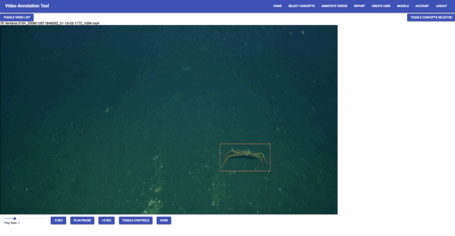Screen dimensions: 455x236
Task: Open ANNOTATE VIDEOS in navigation bar
Action: click(x=334, y=6)
